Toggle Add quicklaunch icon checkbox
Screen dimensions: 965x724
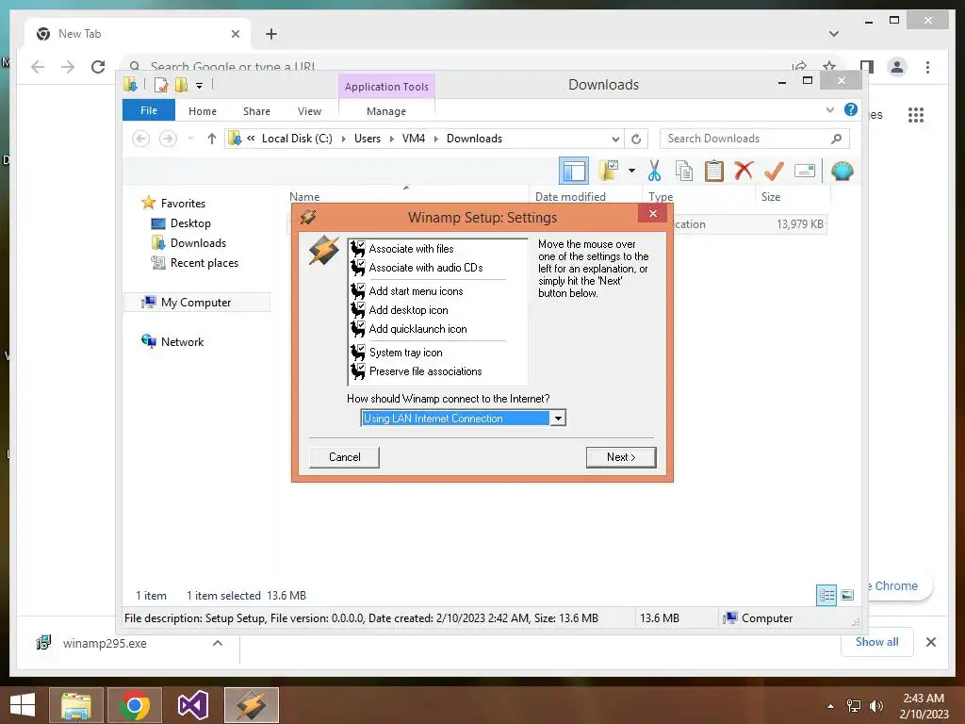coord(357,329)
